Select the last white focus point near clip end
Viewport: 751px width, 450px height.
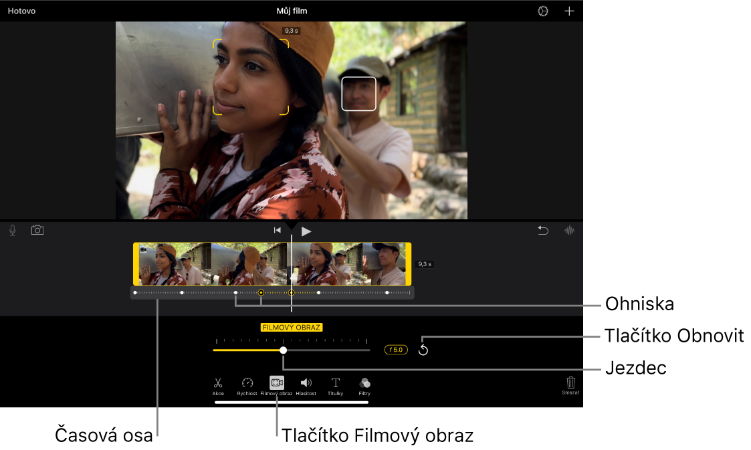pos(387,292)
